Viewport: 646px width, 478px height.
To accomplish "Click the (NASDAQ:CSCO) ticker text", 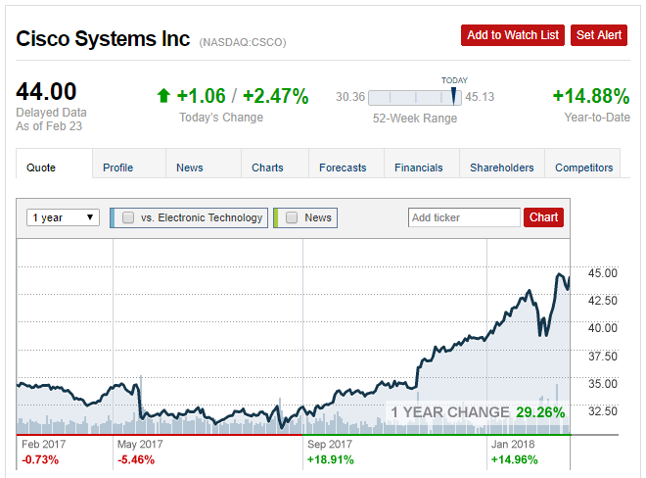I will point(243,42).
